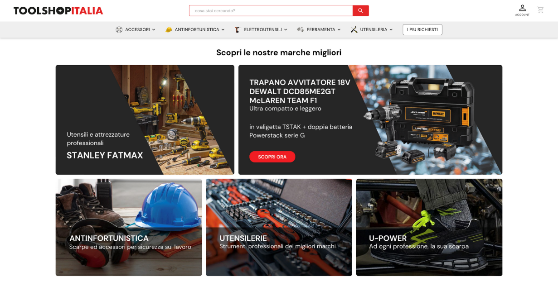Click the red search magnifier button
This screenshot has width=558, height=291.
coord(360,10)
